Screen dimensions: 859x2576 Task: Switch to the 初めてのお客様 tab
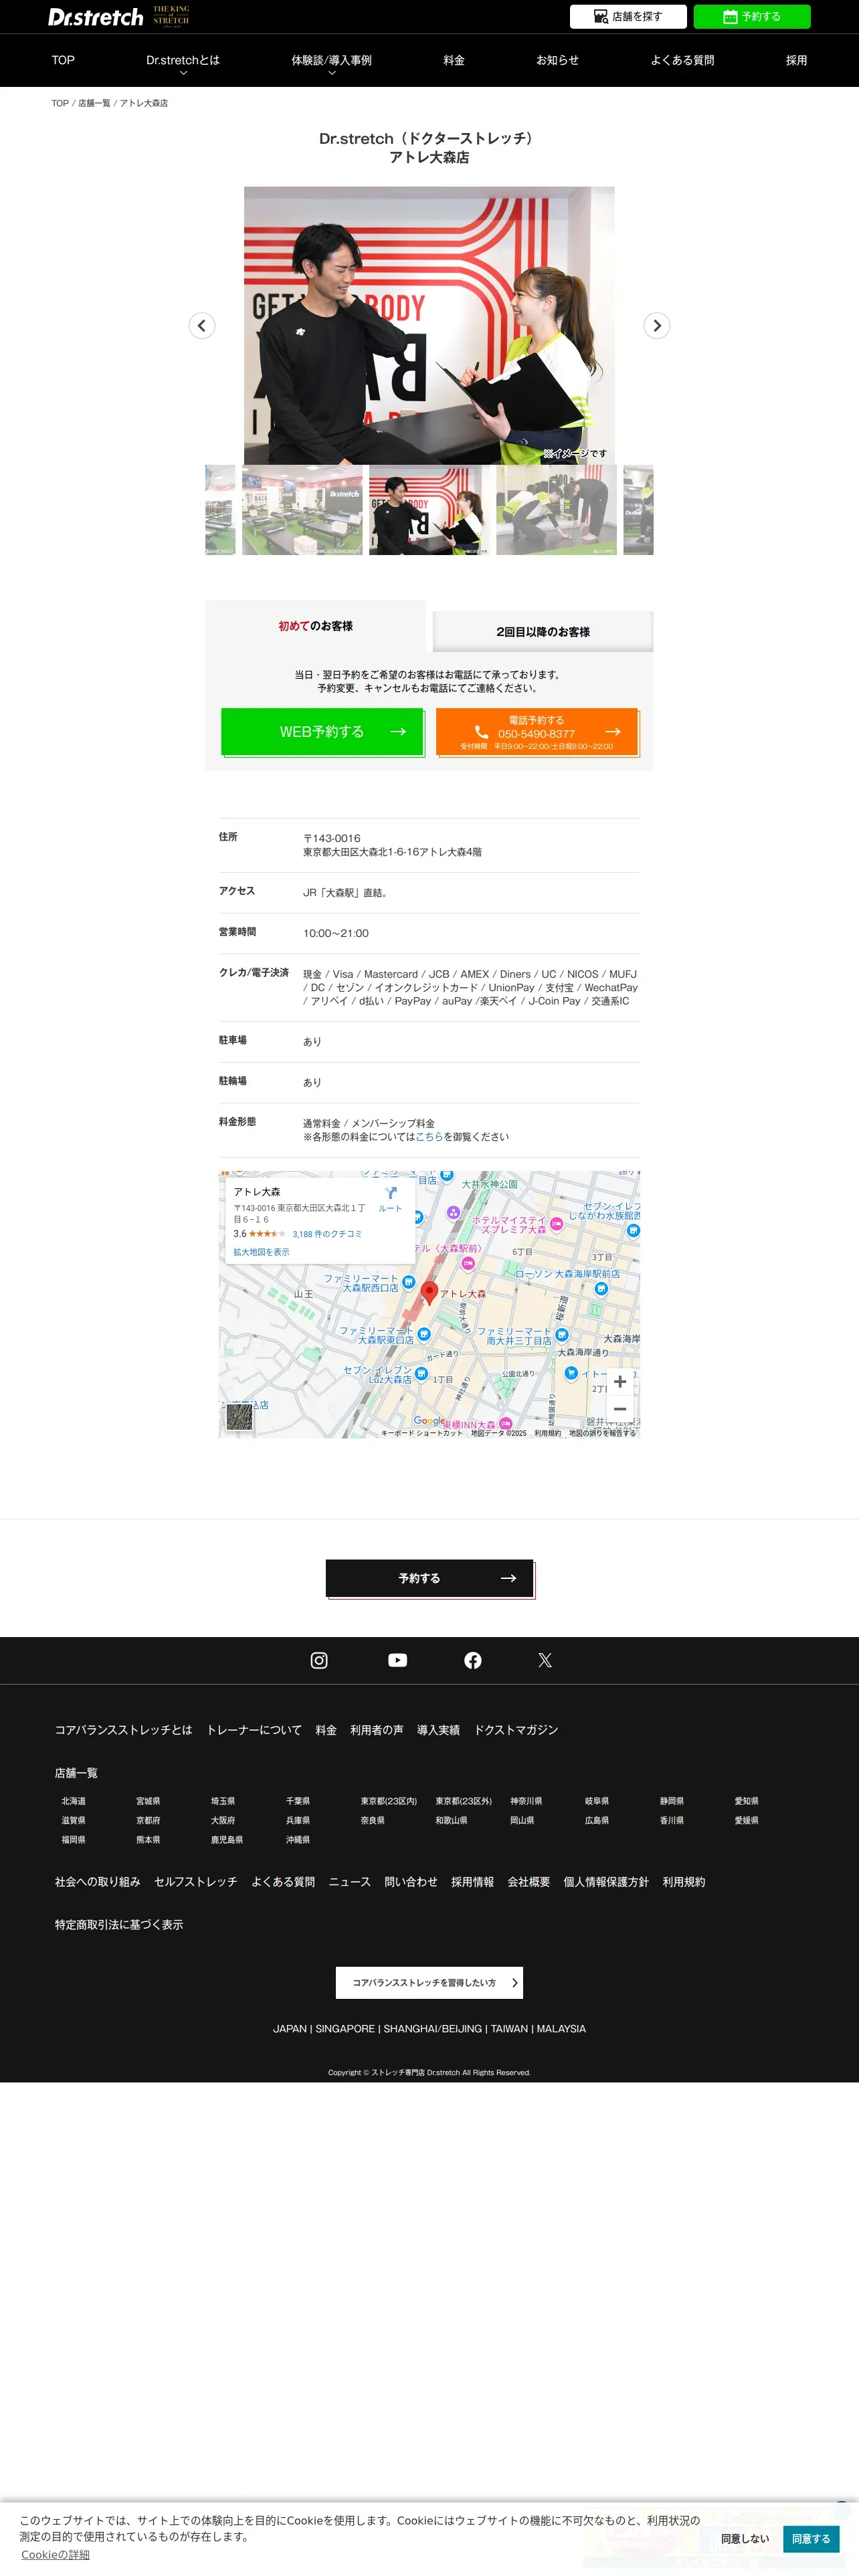pos(315,626)
